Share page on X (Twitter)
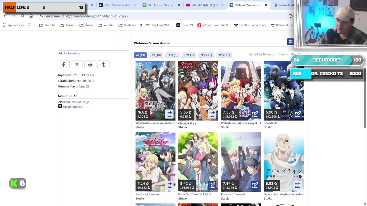The image size is (367, 206). pyautogui.click(x=77, y=65)
